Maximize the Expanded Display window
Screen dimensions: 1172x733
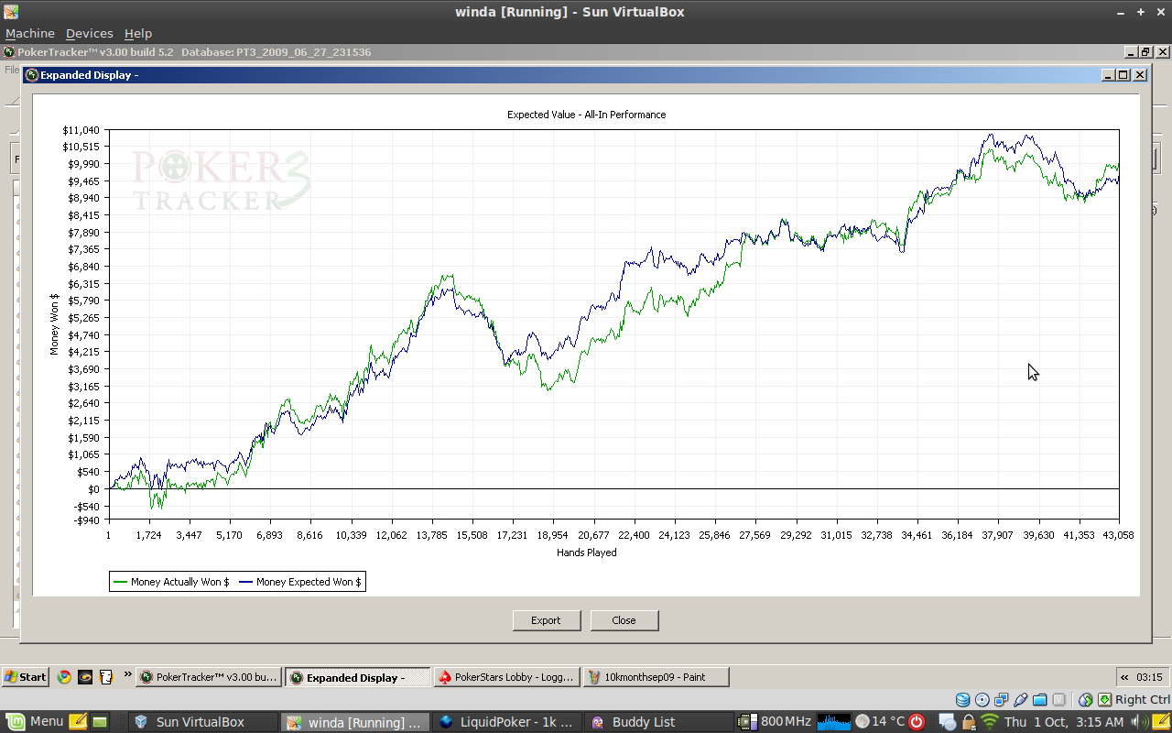1123,75
